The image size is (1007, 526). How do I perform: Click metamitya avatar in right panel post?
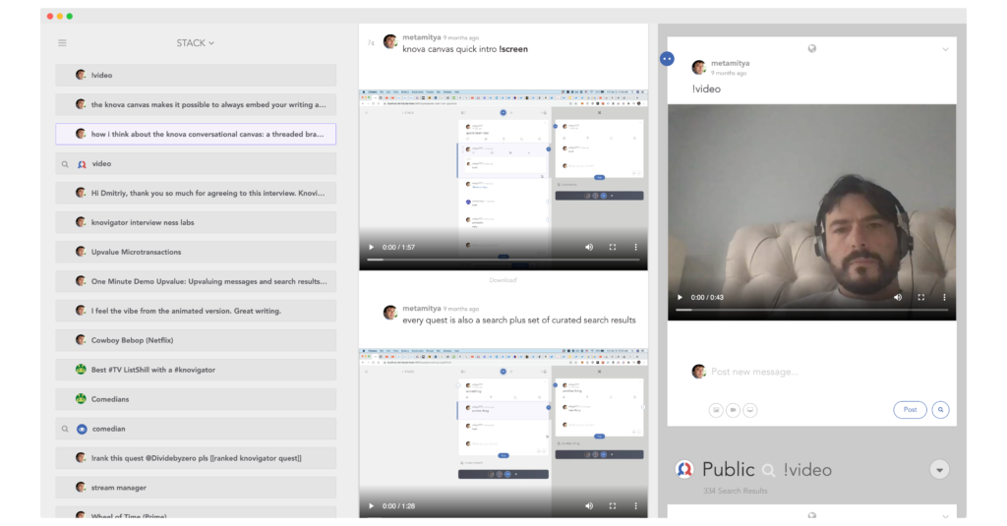click(x=699, y=67)
